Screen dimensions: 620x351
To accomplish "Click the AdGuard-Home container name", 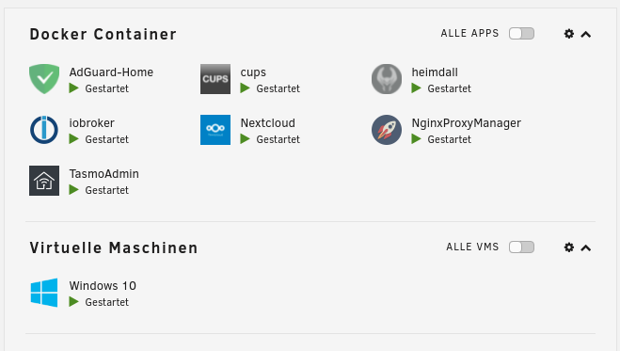I will 111,72.
